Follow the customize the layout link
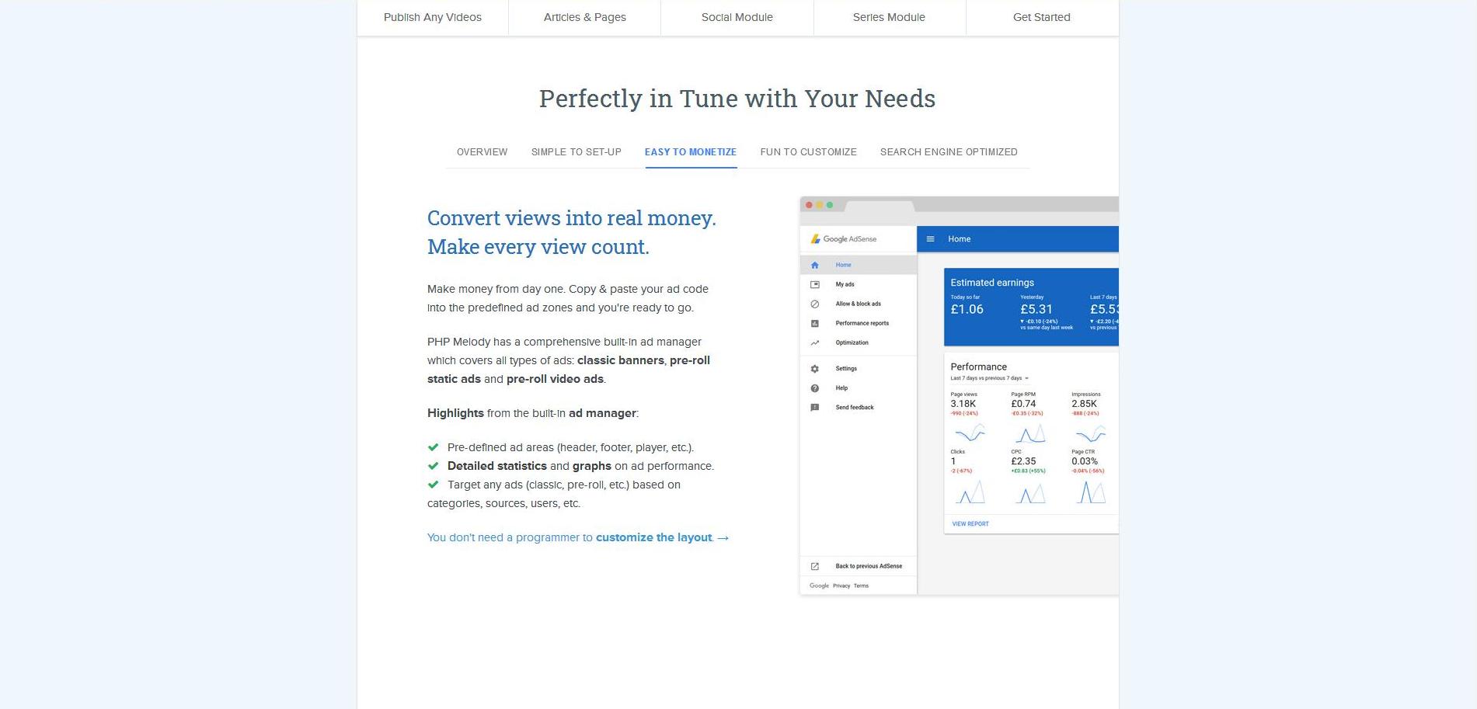The height and width of the screenshot is (709, 1477). [x=653, y=537]
